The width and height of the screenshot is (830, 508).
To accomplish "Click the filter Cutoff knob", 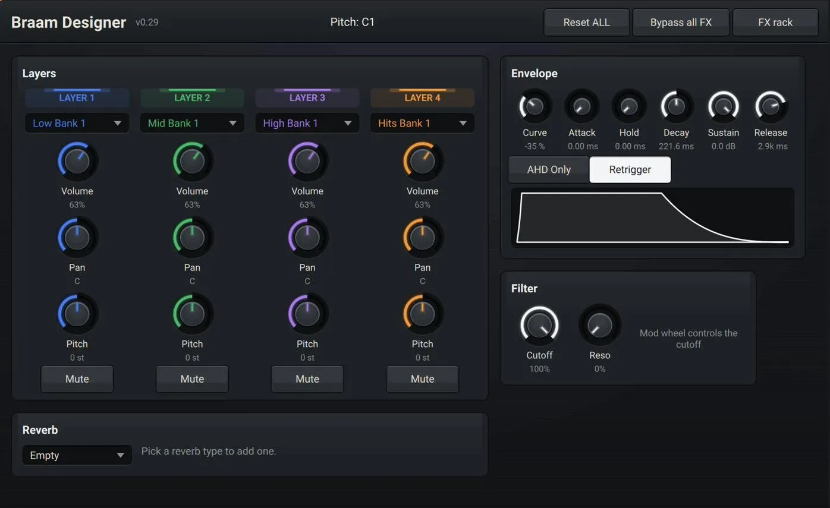I will point(540,326).
